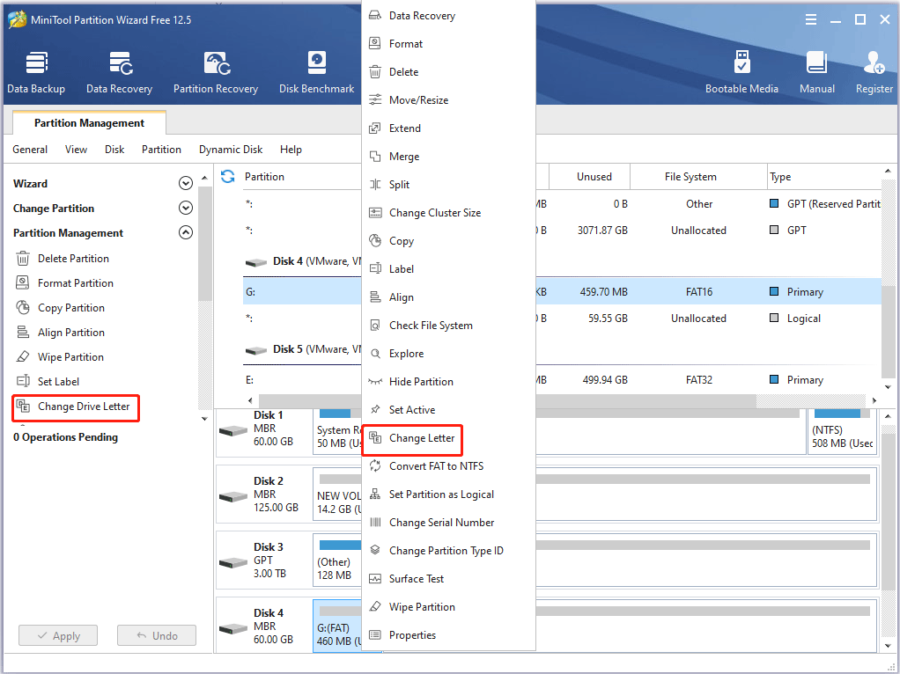Image resolution: width=900 pixels, height=674 pixels.
Task: Open Bootable Media creator
Action: click(x=741, y=70)
